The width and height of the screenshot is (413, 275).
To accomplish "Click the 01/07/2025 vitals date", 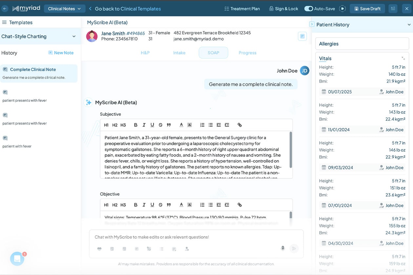I will click(x=340, y=92).
